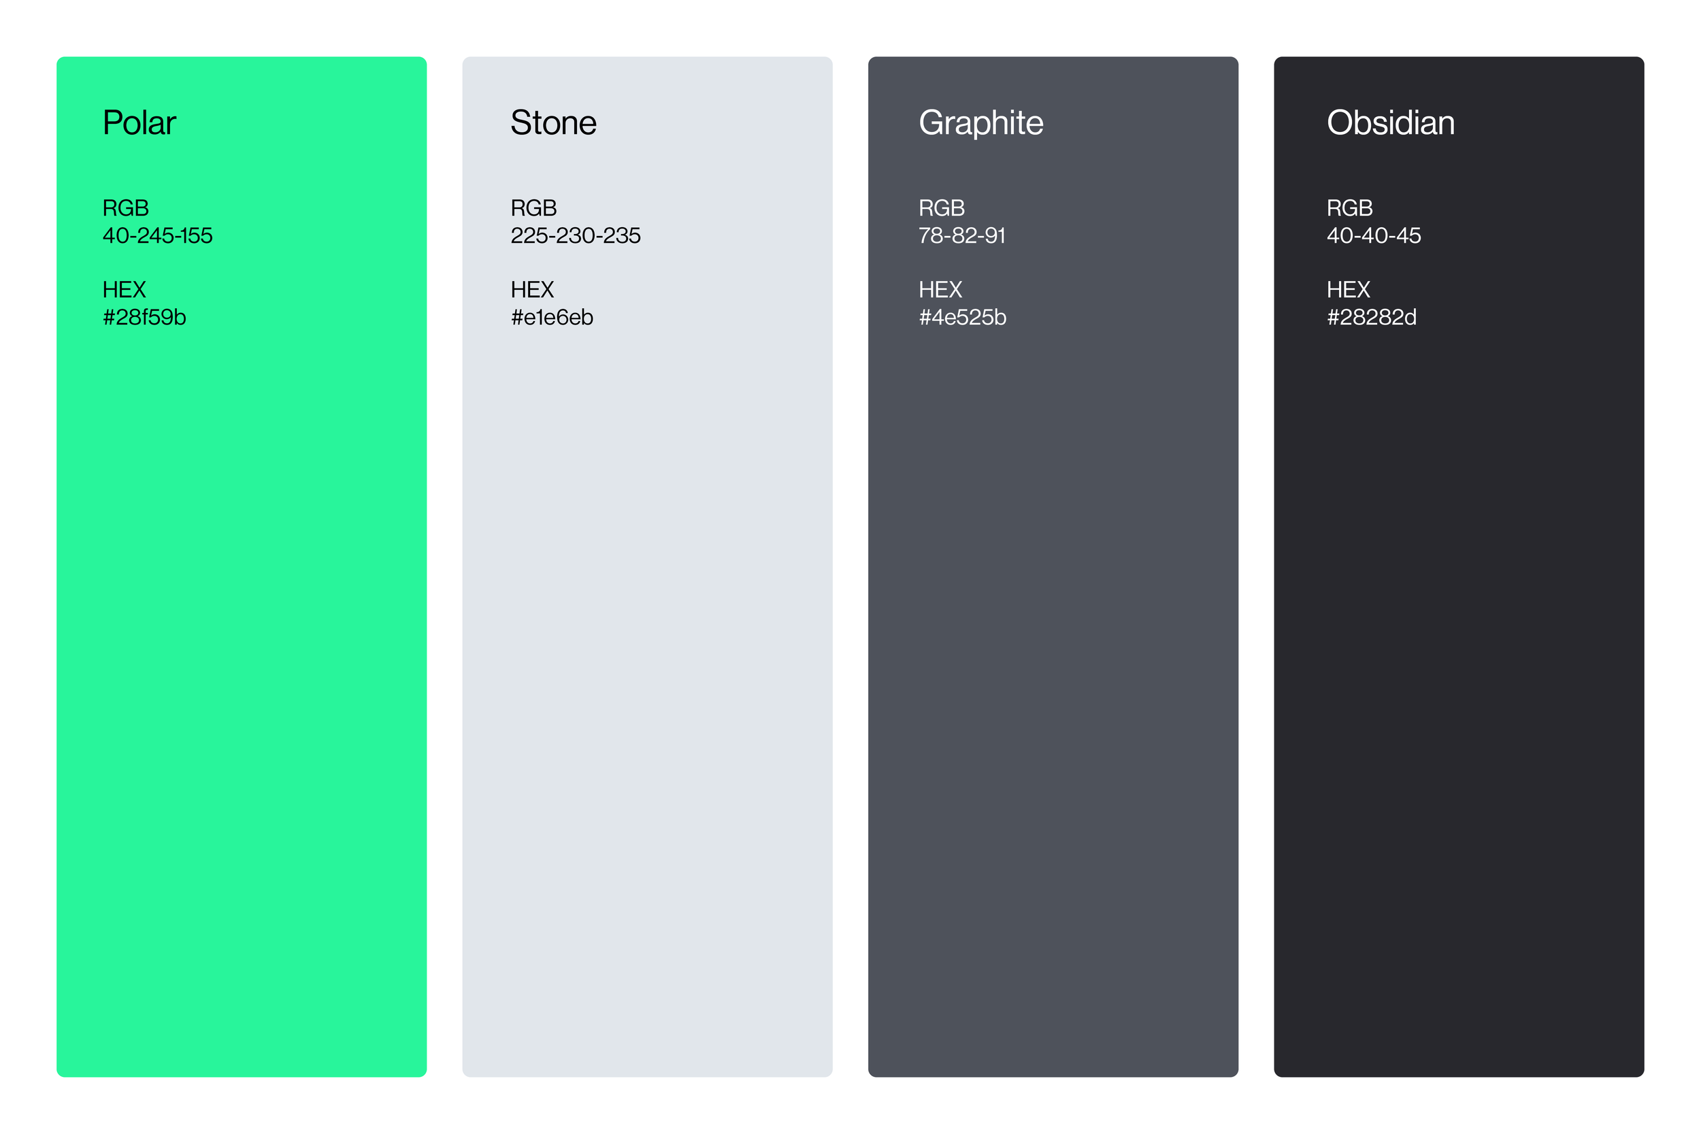Click the Graphite gray color swatch
1701x1134 pixels.
point(1053,651)
